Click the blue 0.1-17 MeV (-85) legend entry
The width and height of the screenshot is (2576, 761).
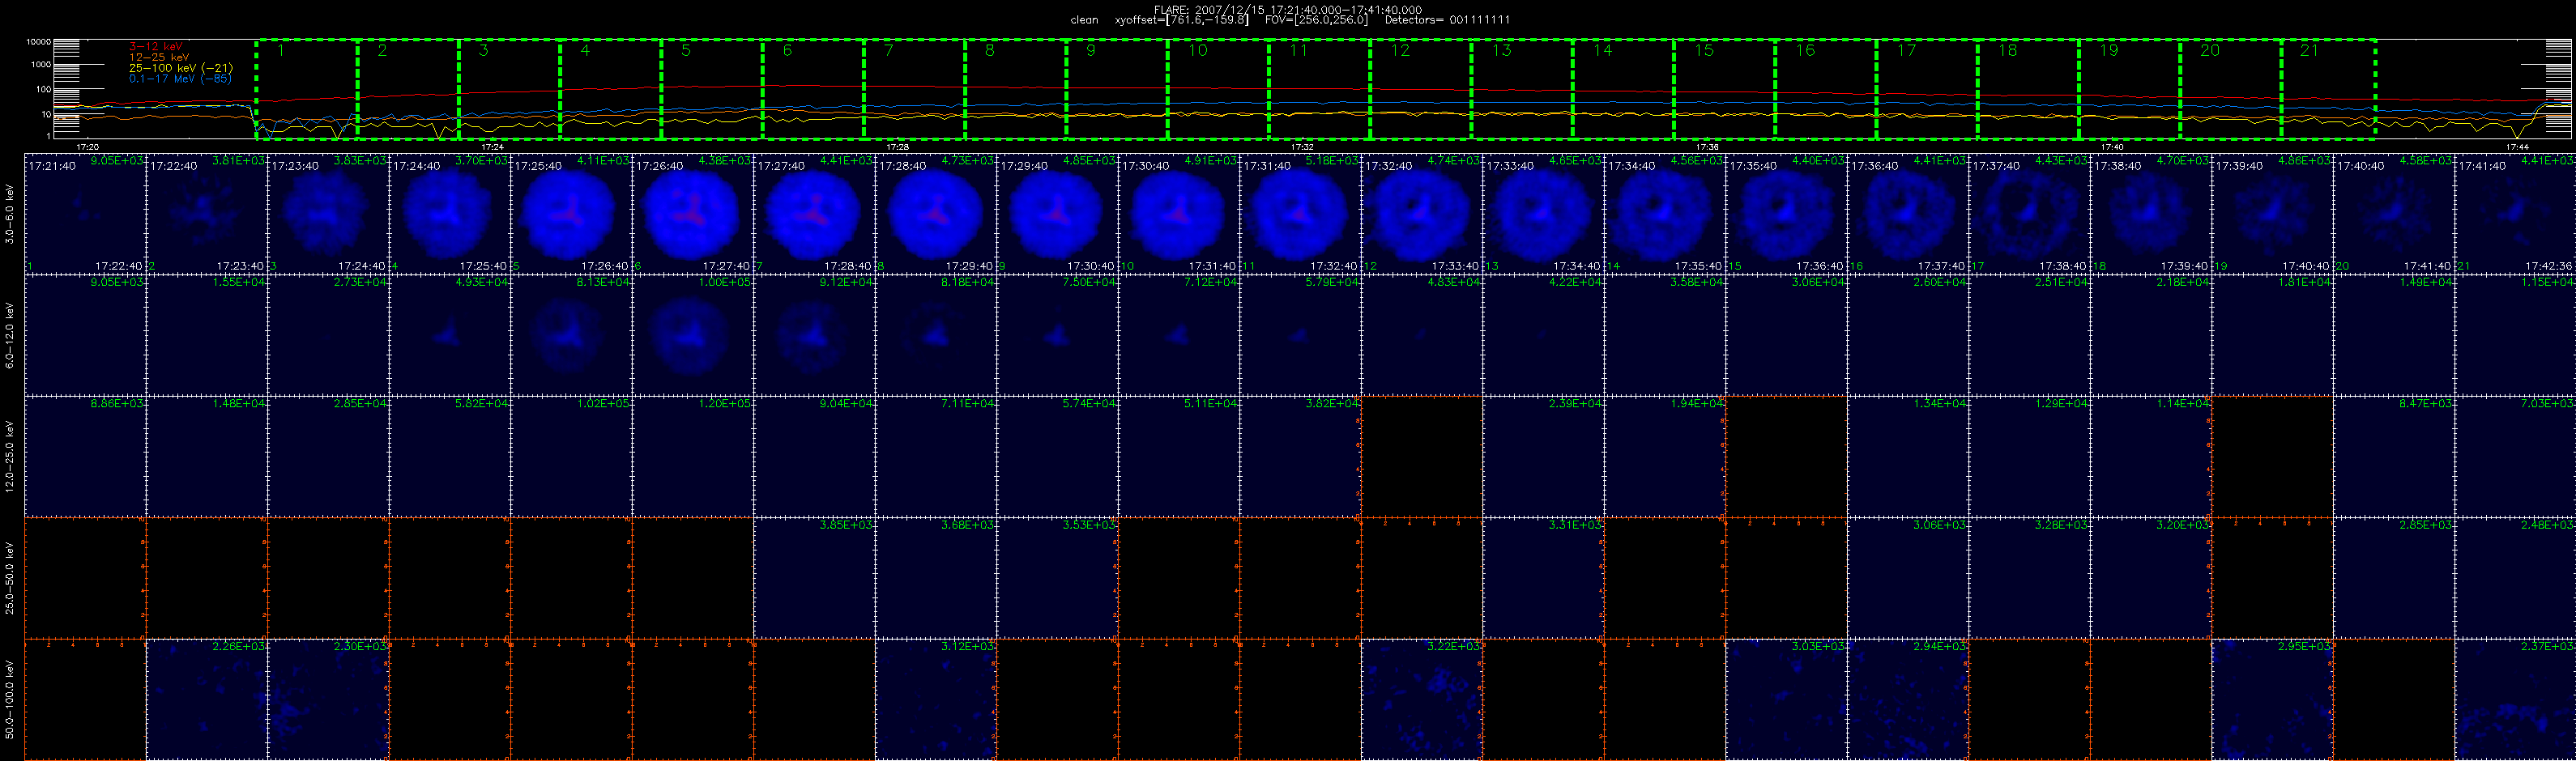tap(180, 79)
